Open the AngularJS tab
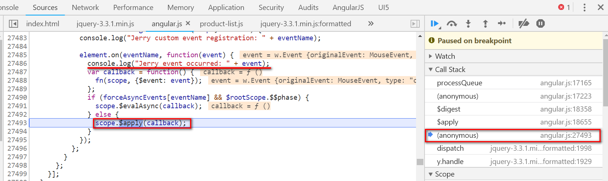This screenshot has height=181, width=608. point(348,7)
